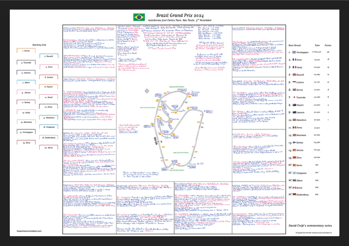Click the Points column header
Image resolution: width=349 pixels, height=246 pixels.
[327, 45]
